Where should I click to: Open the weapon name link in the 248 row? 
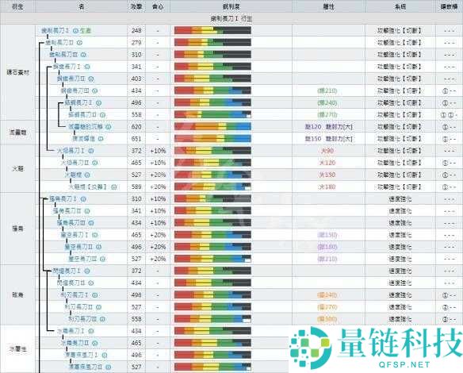55,30
